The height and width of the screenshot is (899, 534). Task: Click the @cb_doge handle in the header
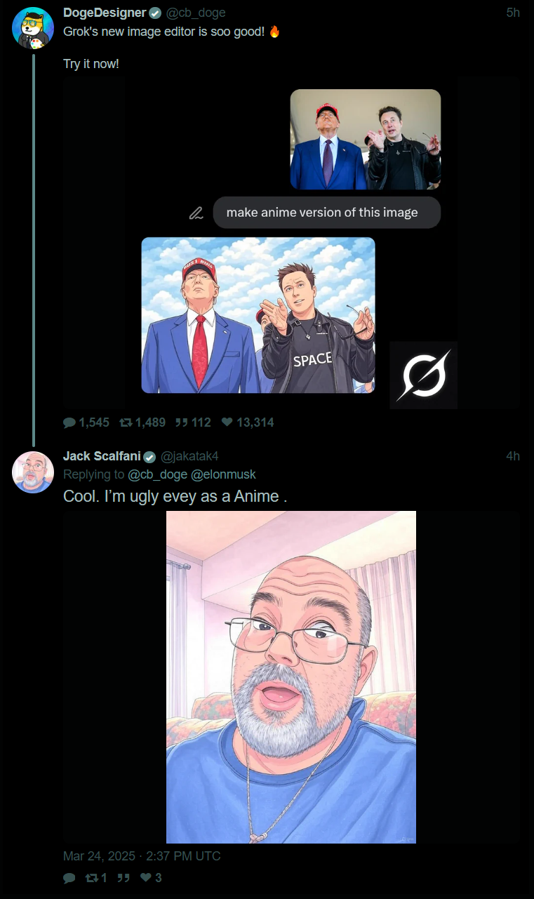(196, 13)
